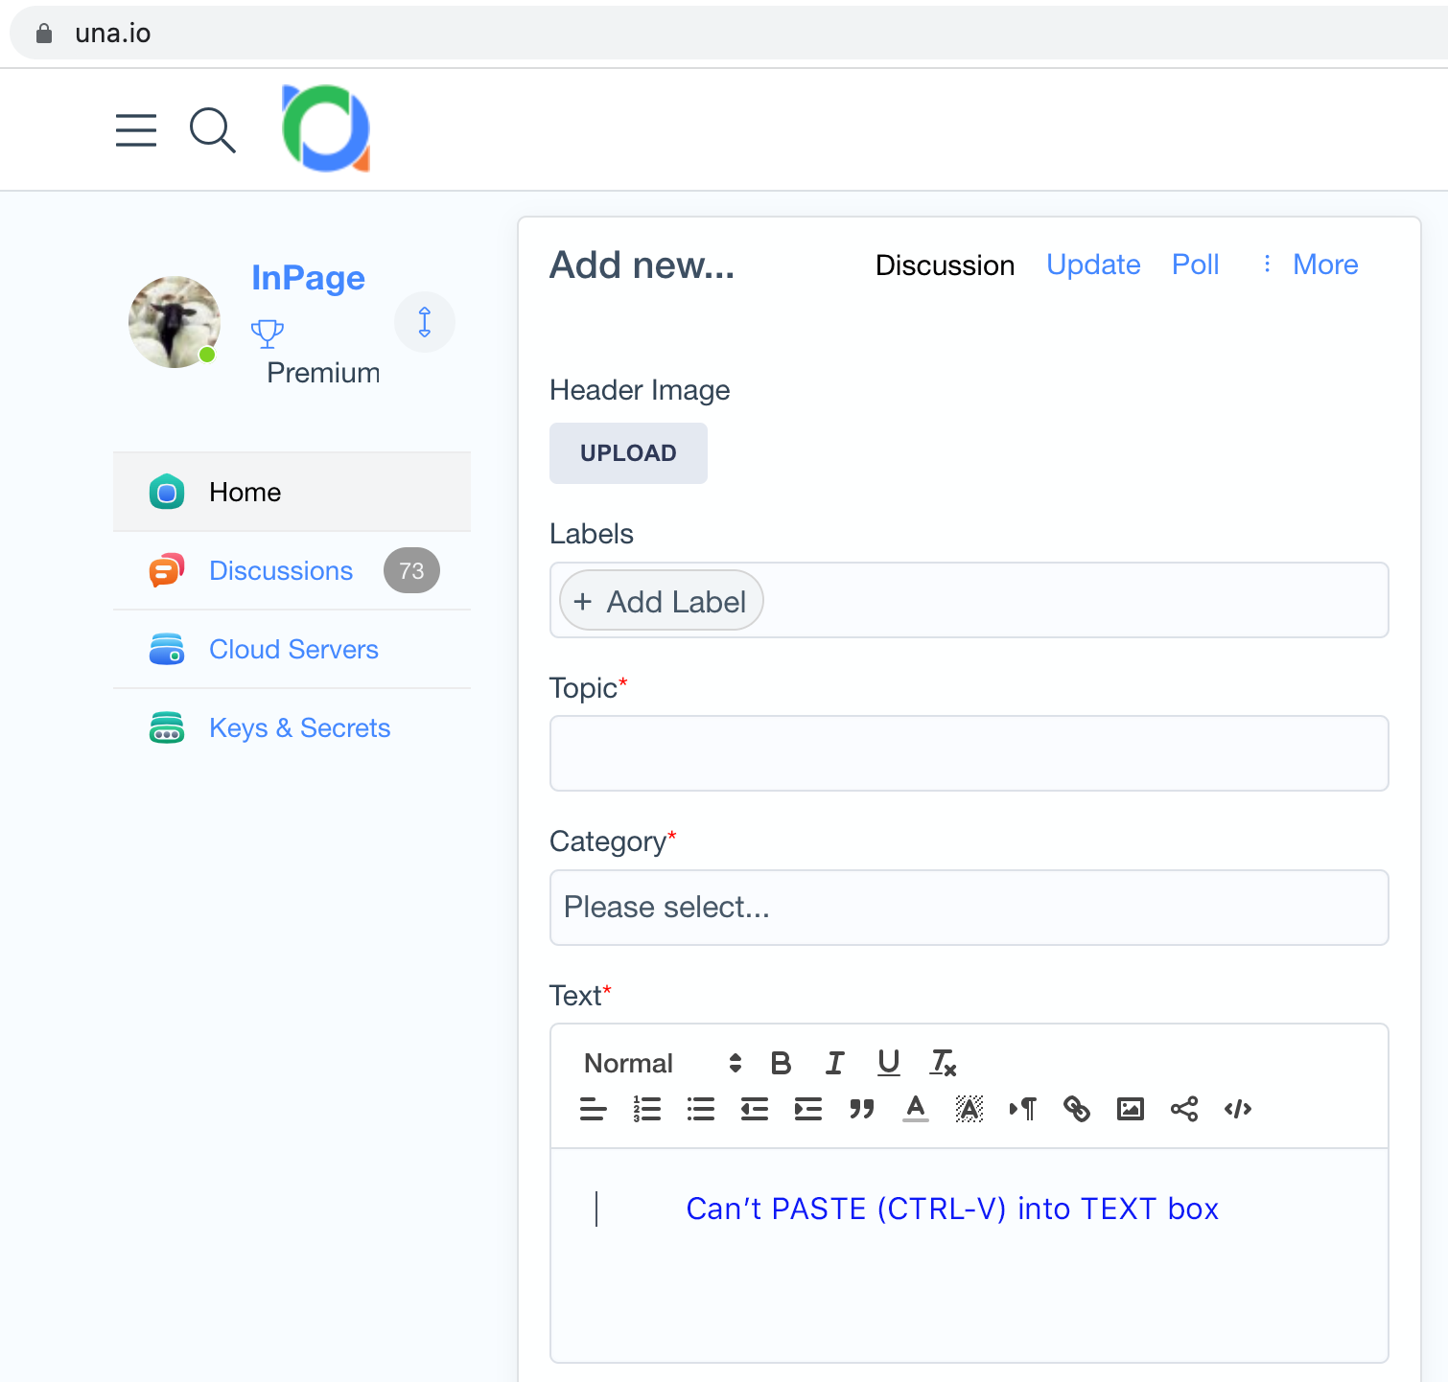Pick a text color
This screenshot has height=1382, width=1448.
(x=916, y=1109)
